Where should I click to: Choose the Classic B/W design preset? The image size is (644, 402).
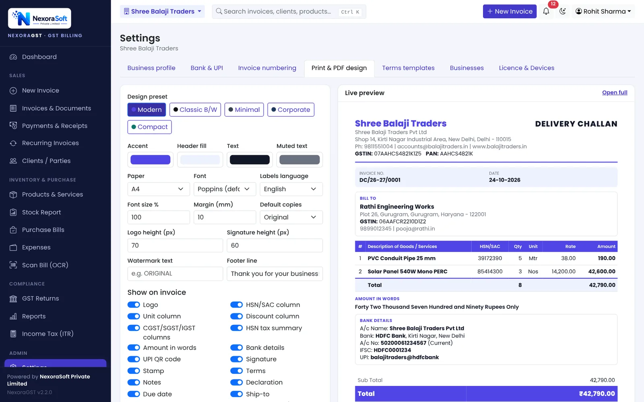195,110
